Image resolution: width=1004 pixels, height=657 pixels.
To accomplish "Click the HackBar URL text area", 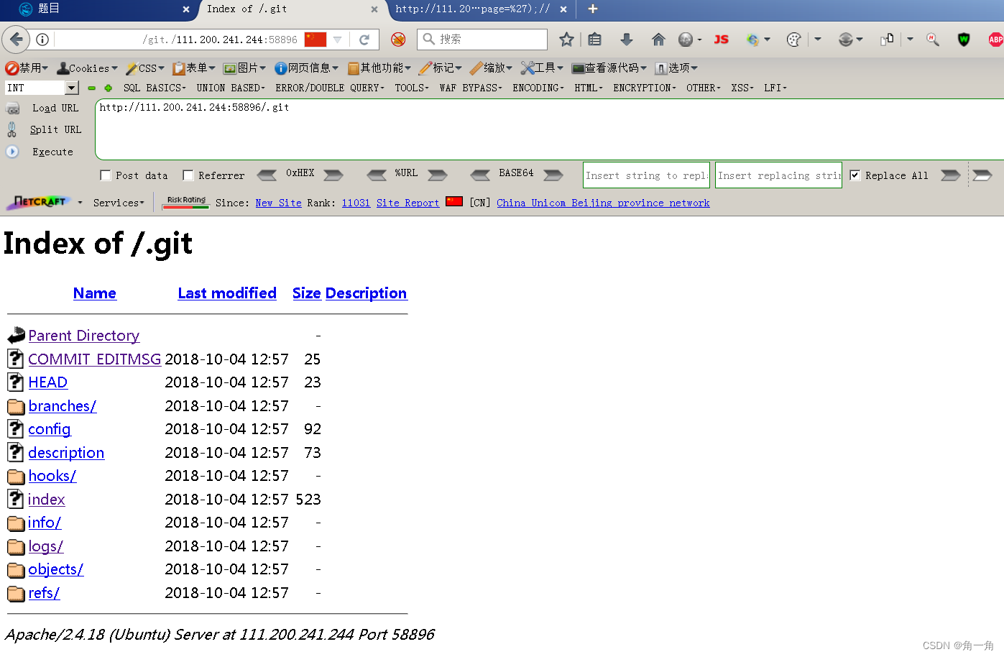I will (x=550, y=129).
